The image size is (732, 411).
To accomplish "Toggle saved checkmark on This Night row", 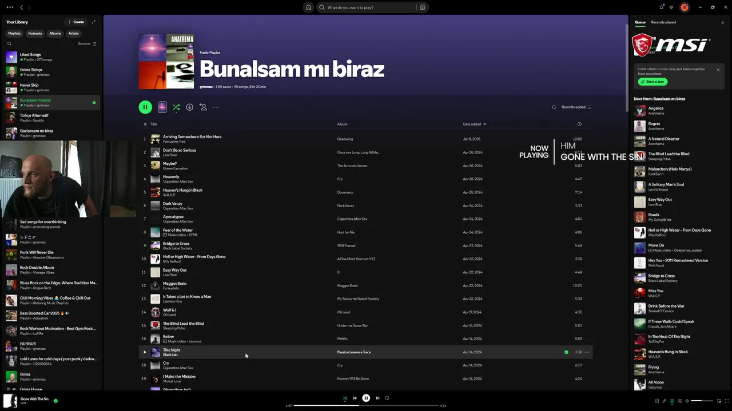I will pos(566,352).
